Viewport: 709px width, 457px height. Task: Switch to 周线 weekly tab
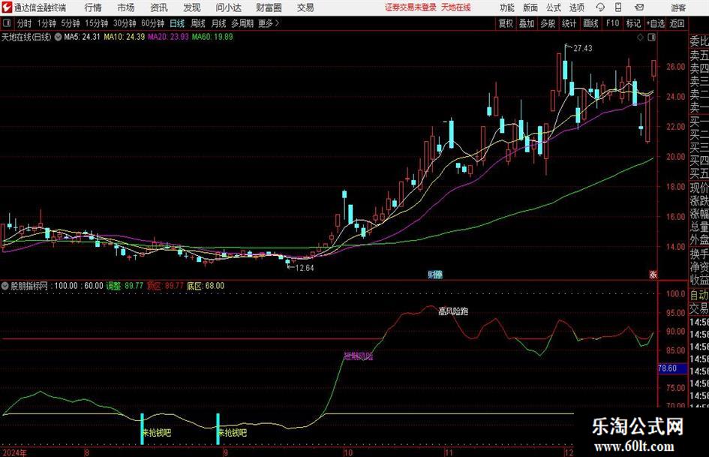click(197, 23)
